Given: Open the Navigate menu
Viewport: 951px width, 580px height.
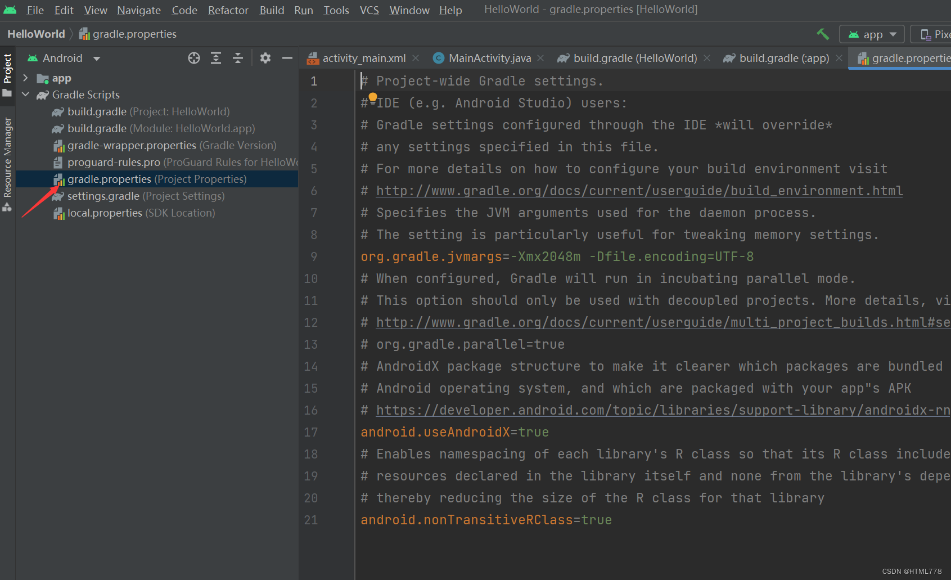Looking at the screenshot, I should click(x=139, y=10).
